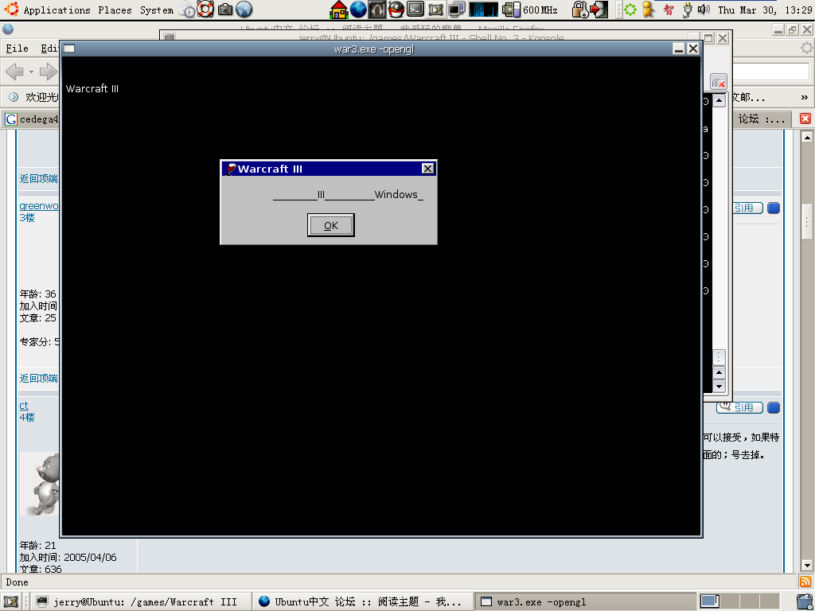This screenshot has width=815, height=611.
Task: Close the Firefox tab with red X
Action: [805, 119]
